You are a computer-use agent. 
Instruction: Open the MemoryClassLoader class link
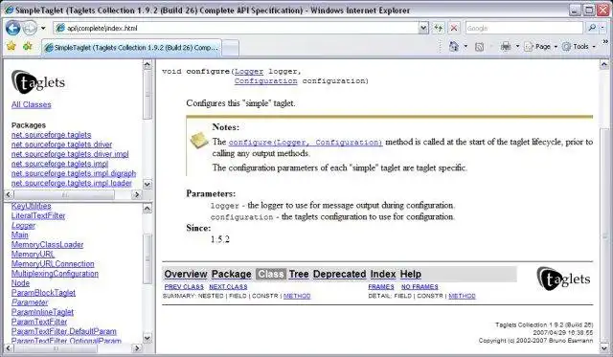47,245
